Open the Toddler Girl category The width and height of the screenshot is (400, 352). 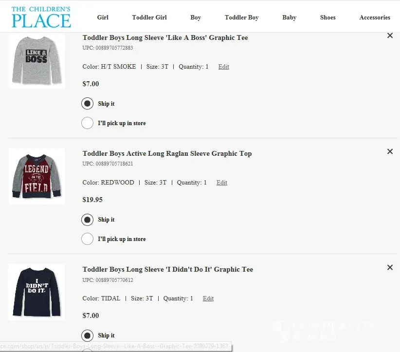pyautogui.click(x=149, y=18)
